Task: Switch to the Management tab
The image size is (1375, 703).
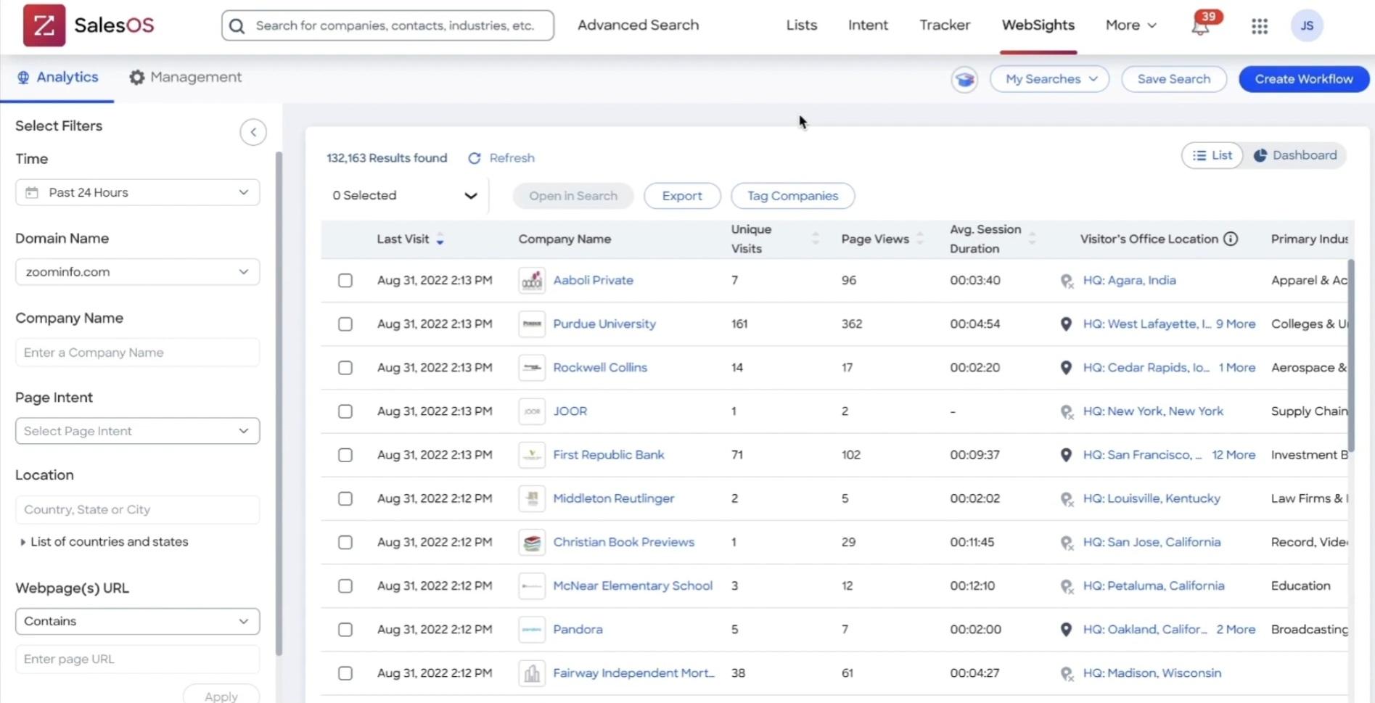Action: [x=186, y=77]
